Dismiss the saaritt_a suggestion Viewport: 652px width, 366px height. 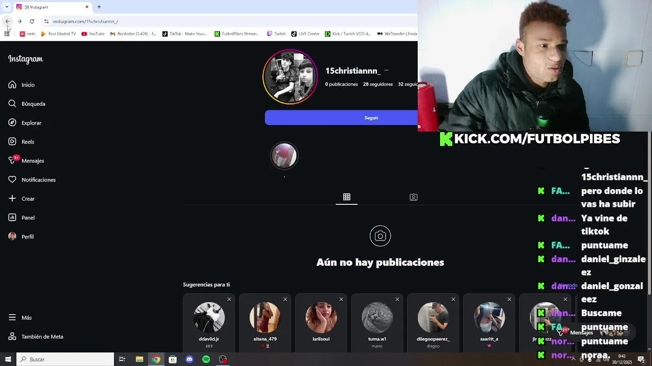point(509,299)
